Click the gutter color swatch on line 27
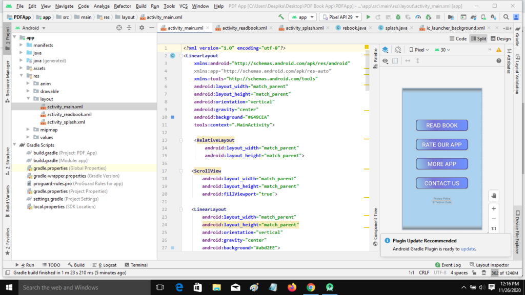 pos(173,248)
